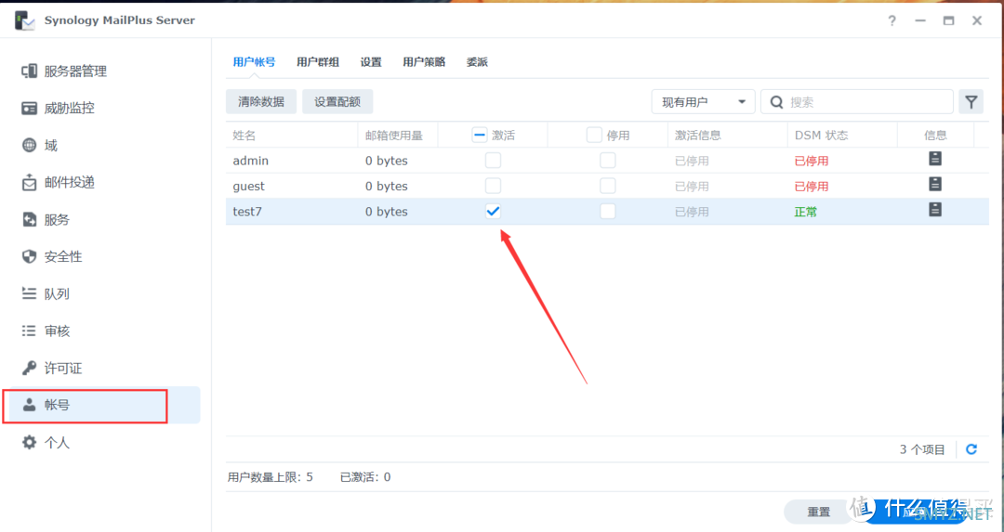Switch to the 设置 tab
This screenshot has width=1004, height=532.
[x=371, y=62]
